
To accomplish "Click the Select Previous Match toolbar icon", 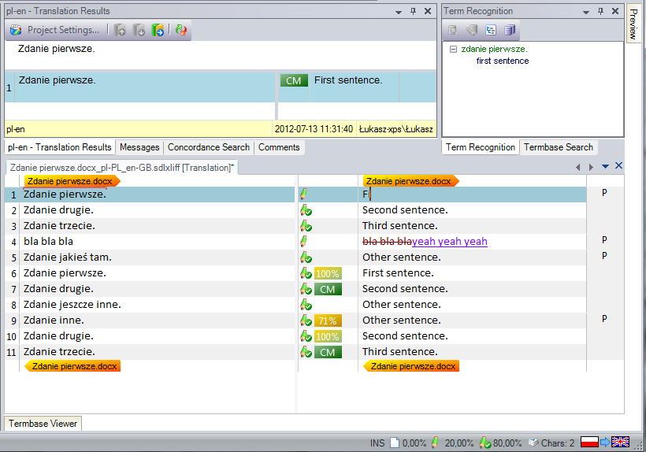I will pyautogui.click(x=121, y=30).
